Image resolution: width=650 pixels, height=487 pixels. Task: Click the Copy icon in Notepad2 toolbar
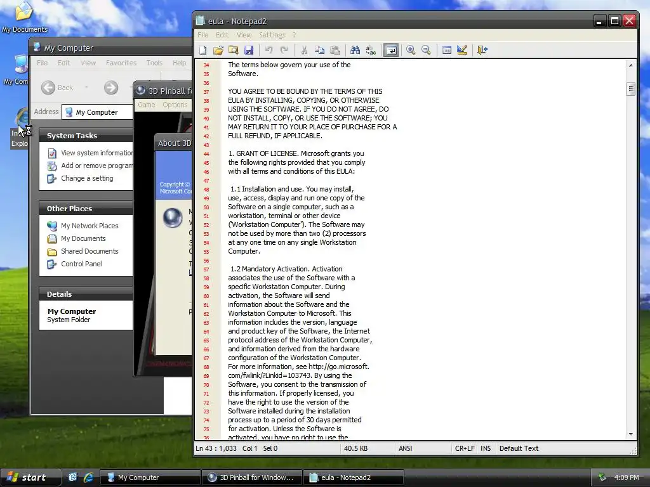pyautogui.click(x=319, y=50)
